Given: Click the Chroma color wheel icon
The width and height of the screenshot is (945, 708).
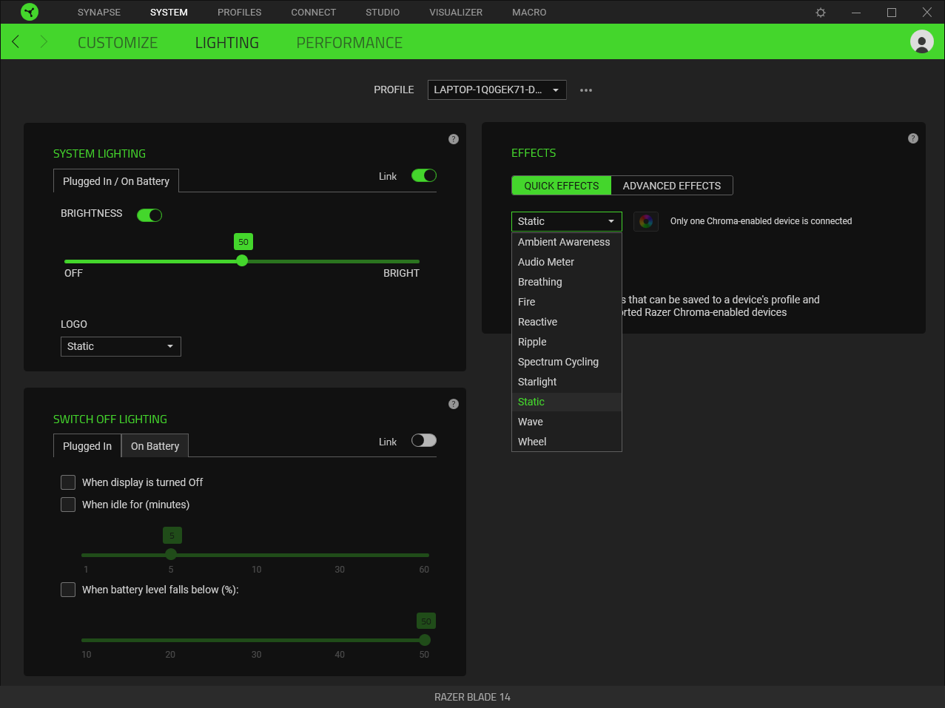Looking at the screenshot, I should point(646,221).
